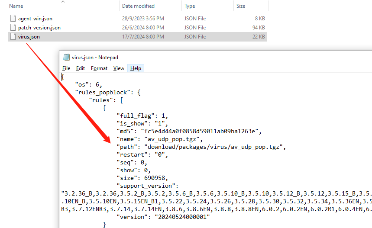Click the "name": "av_udp_pop.tgz" line
Viewport: 372px width, 228px height.
coord(159,139)
